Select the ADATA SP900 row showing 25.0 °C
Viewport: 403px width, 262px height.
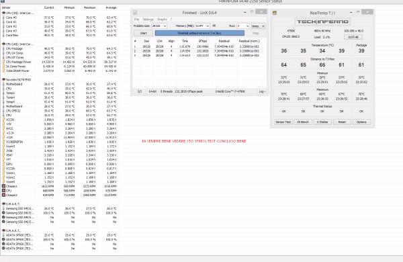(x=59, y=235)
